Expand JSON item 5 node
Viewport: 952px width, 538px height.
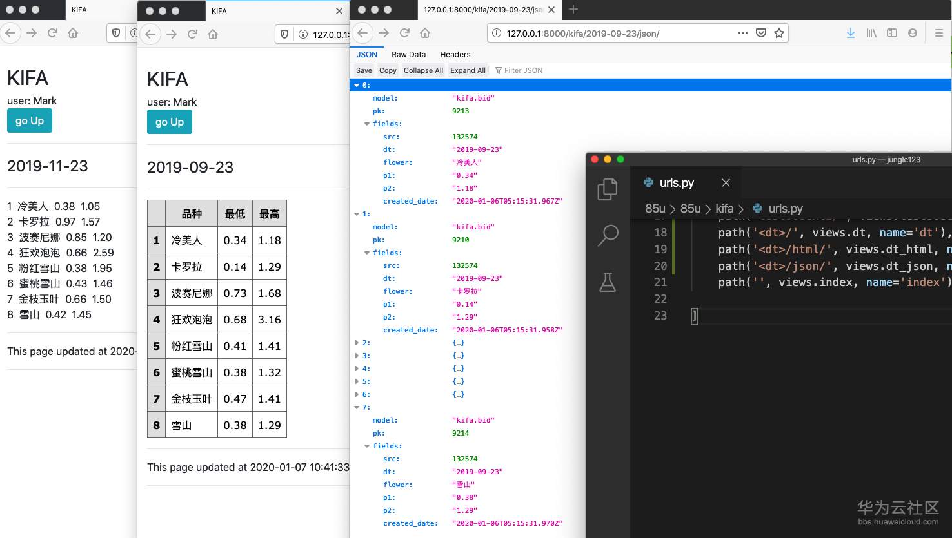357,381
